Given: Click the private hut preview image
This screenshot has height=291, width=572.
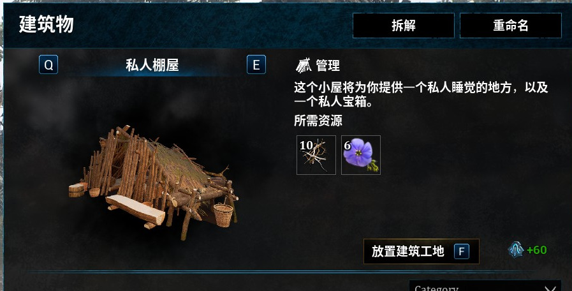Looking at the screenshot, I should [x=154, y=183].
